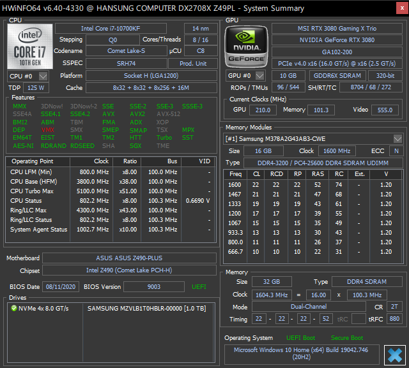The height and width of the screenshot is (368, 409).
Task: Click the 555.0 video clock value
Action: pyautogui.click(x=385, y=110)
